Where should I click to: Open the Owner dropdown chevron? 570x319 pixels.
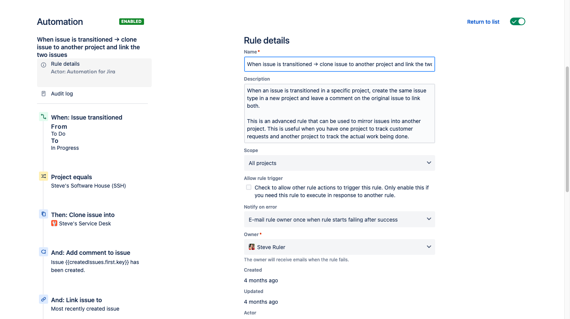(429, 247)
